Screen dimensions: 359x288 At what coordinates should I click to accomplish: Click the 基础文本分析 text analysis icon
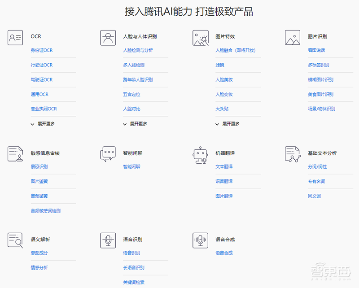pos(293,154)
